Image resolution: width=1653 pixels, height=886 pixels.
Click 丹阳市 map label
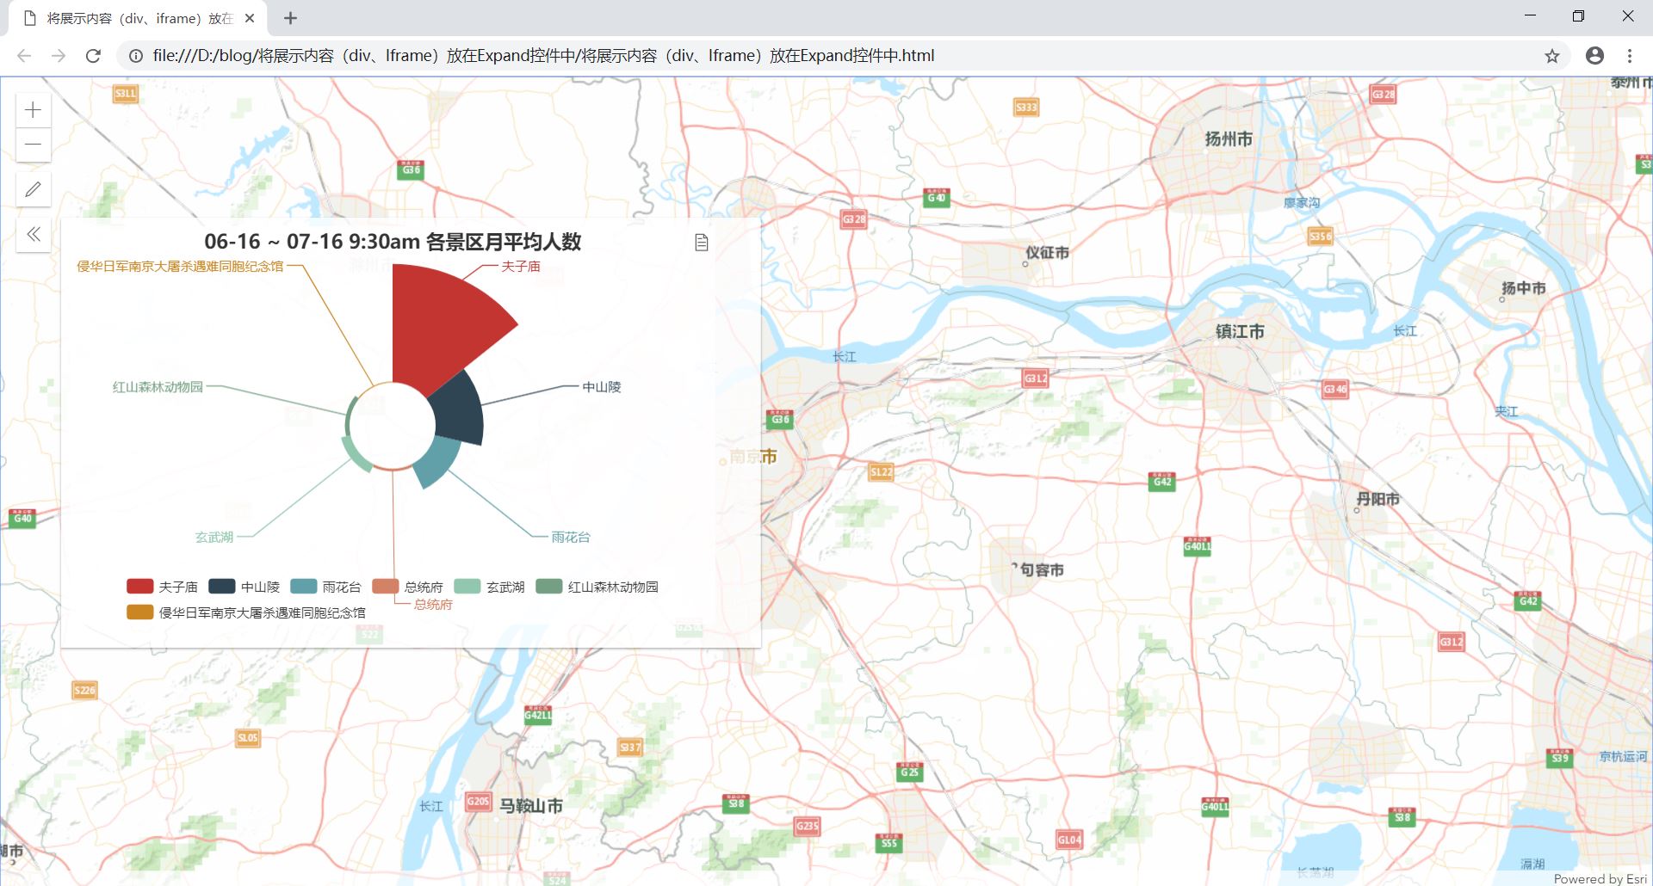click(x=1377, y=499)
